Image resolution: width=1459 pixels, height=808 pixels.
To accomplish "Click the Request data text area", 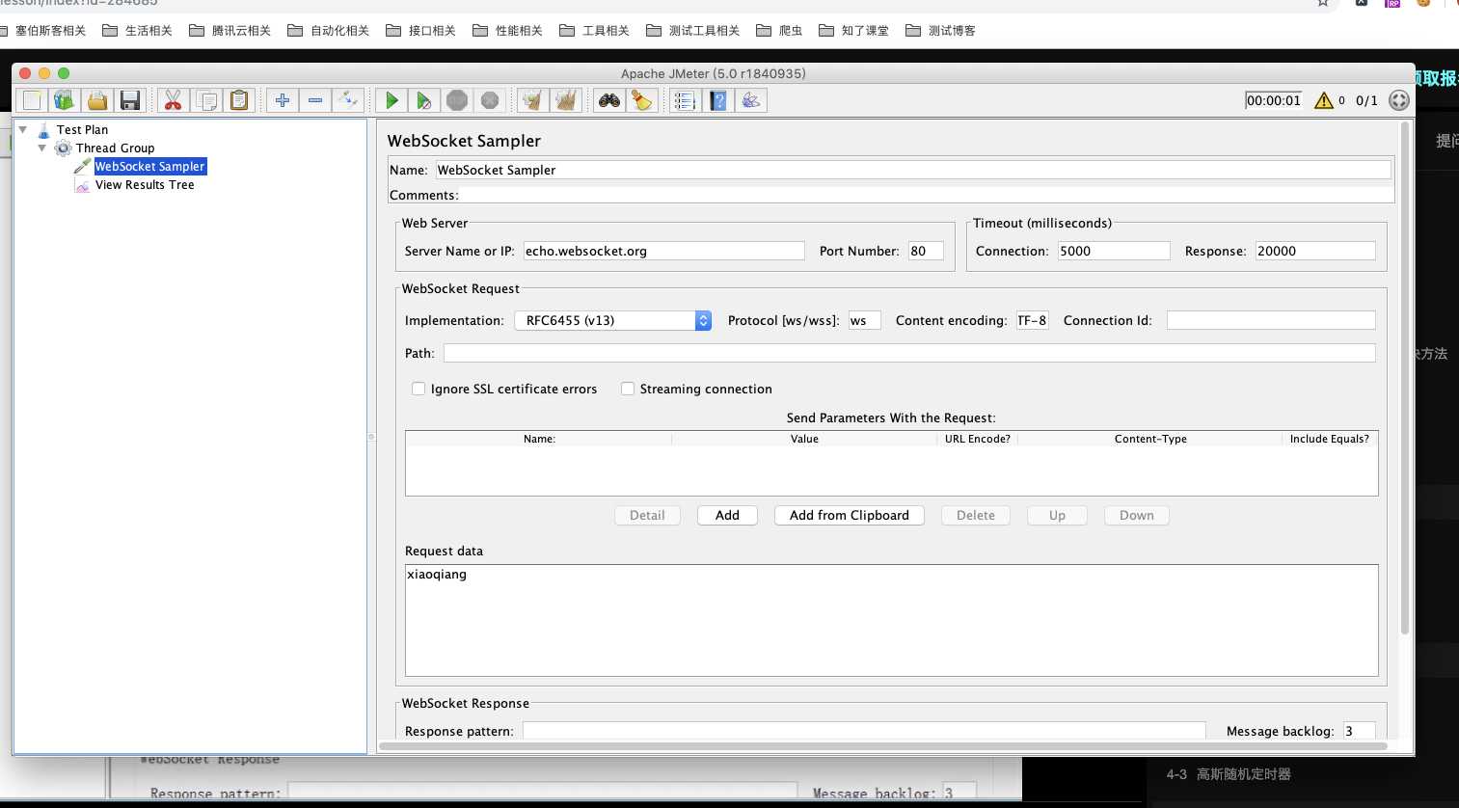I will (892, 620).
